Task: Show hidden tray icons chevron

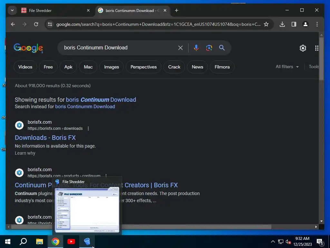Action: (x=273, y=242)
